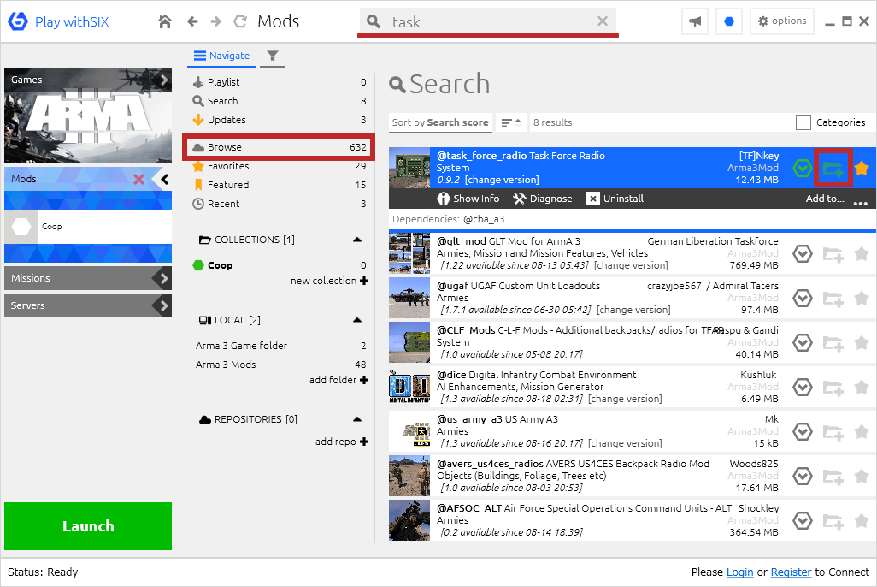Expand the Servers panel
877x587 pixels.
[88, 305]
